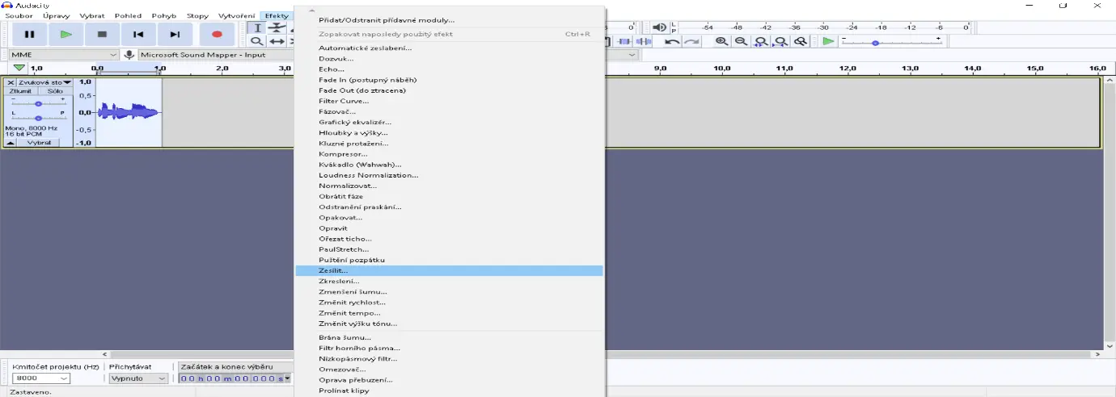
Task: Open the project rate 8000 combo box
Action: [x=41, y=378]
